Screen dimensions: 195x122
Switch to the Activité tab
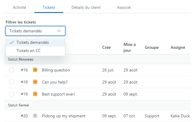[x=19, y=7]
